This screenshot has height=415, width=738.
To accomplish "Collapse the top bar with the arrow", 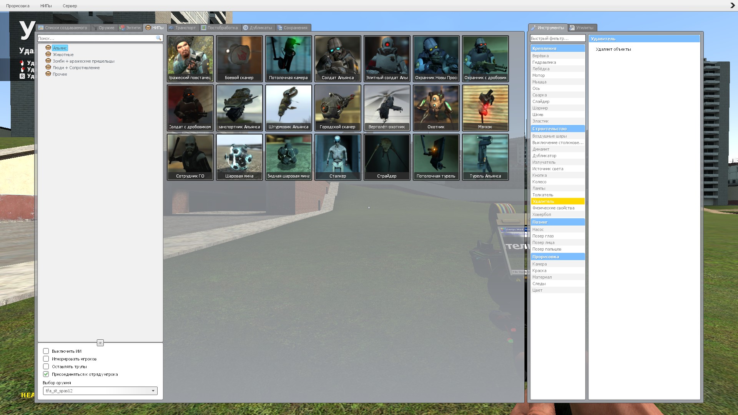I will click(x=732, y=5).
